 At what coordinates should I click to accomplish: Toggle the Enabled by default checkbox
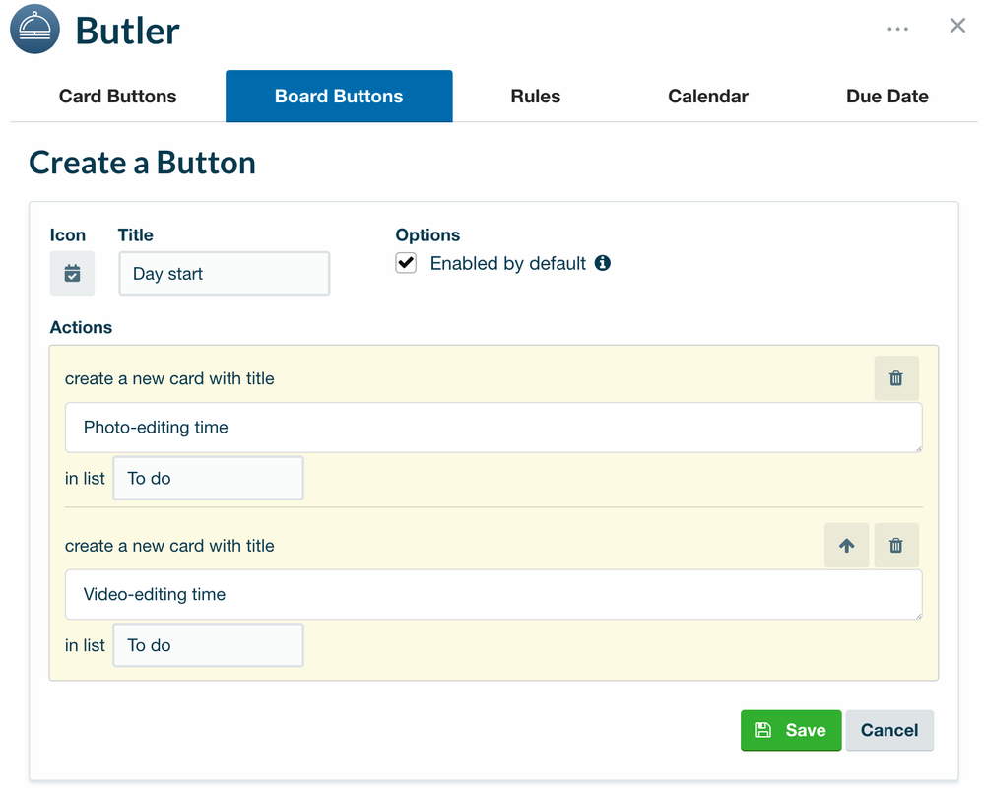pos(406,262)
